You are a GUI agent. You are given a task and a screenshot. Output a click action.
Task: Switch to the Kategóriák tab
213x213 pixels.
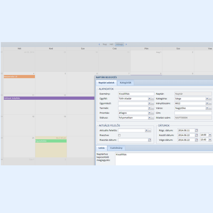coord(125,83)
